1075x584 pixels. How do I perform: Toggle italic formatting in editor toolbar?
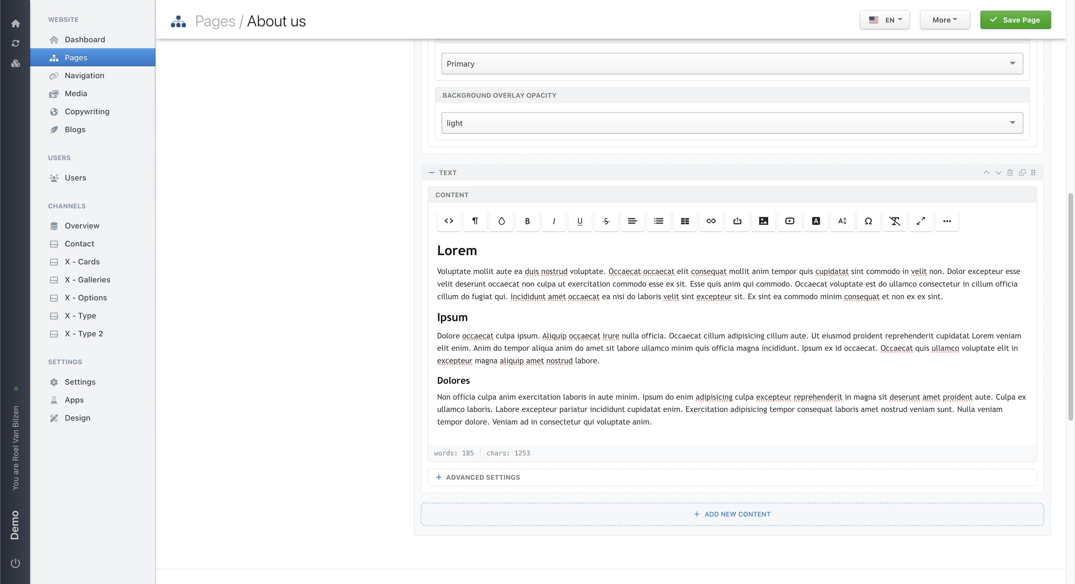[553, 221]
